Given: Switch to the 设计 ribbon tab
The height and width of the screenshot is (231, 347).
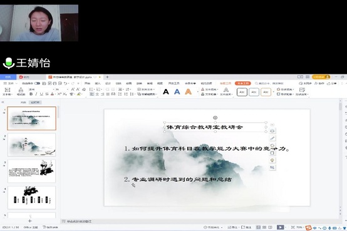Looking at the screenshot, I should [108, 83].
